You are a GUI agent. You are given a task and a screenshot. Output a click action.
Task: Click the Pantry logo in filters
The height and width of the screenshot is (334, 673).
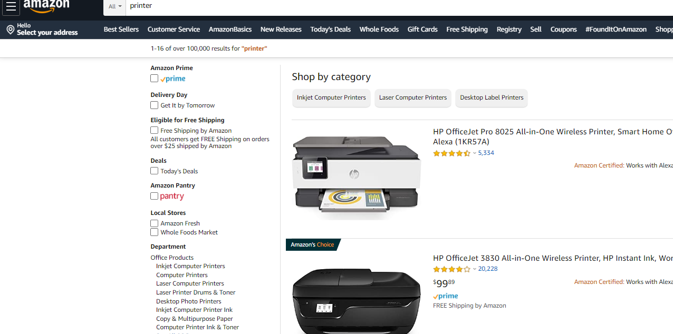coord(172,196)
